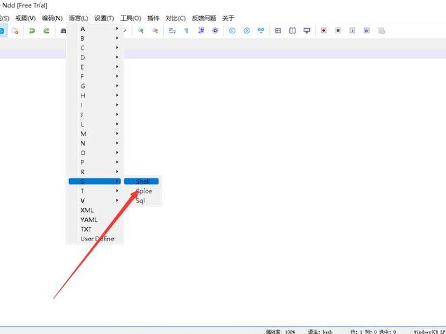This screenshot has height=334, width=446.
Task: Open the 设置(T) menu
Action: [104, 18]
